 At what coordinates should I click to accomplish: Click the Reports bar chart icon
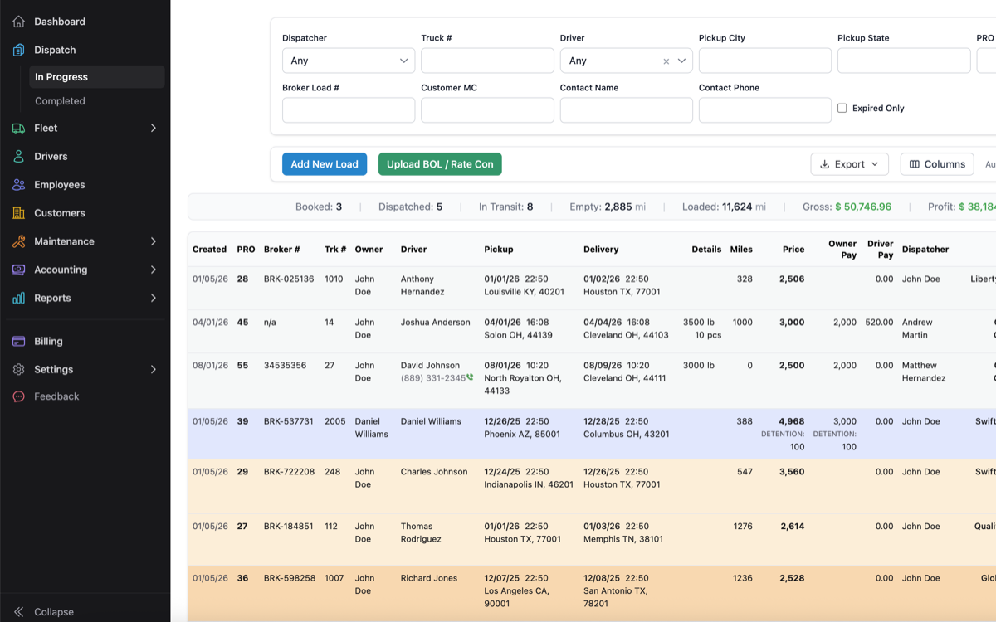pyautogui.click(x=18, y=298)
